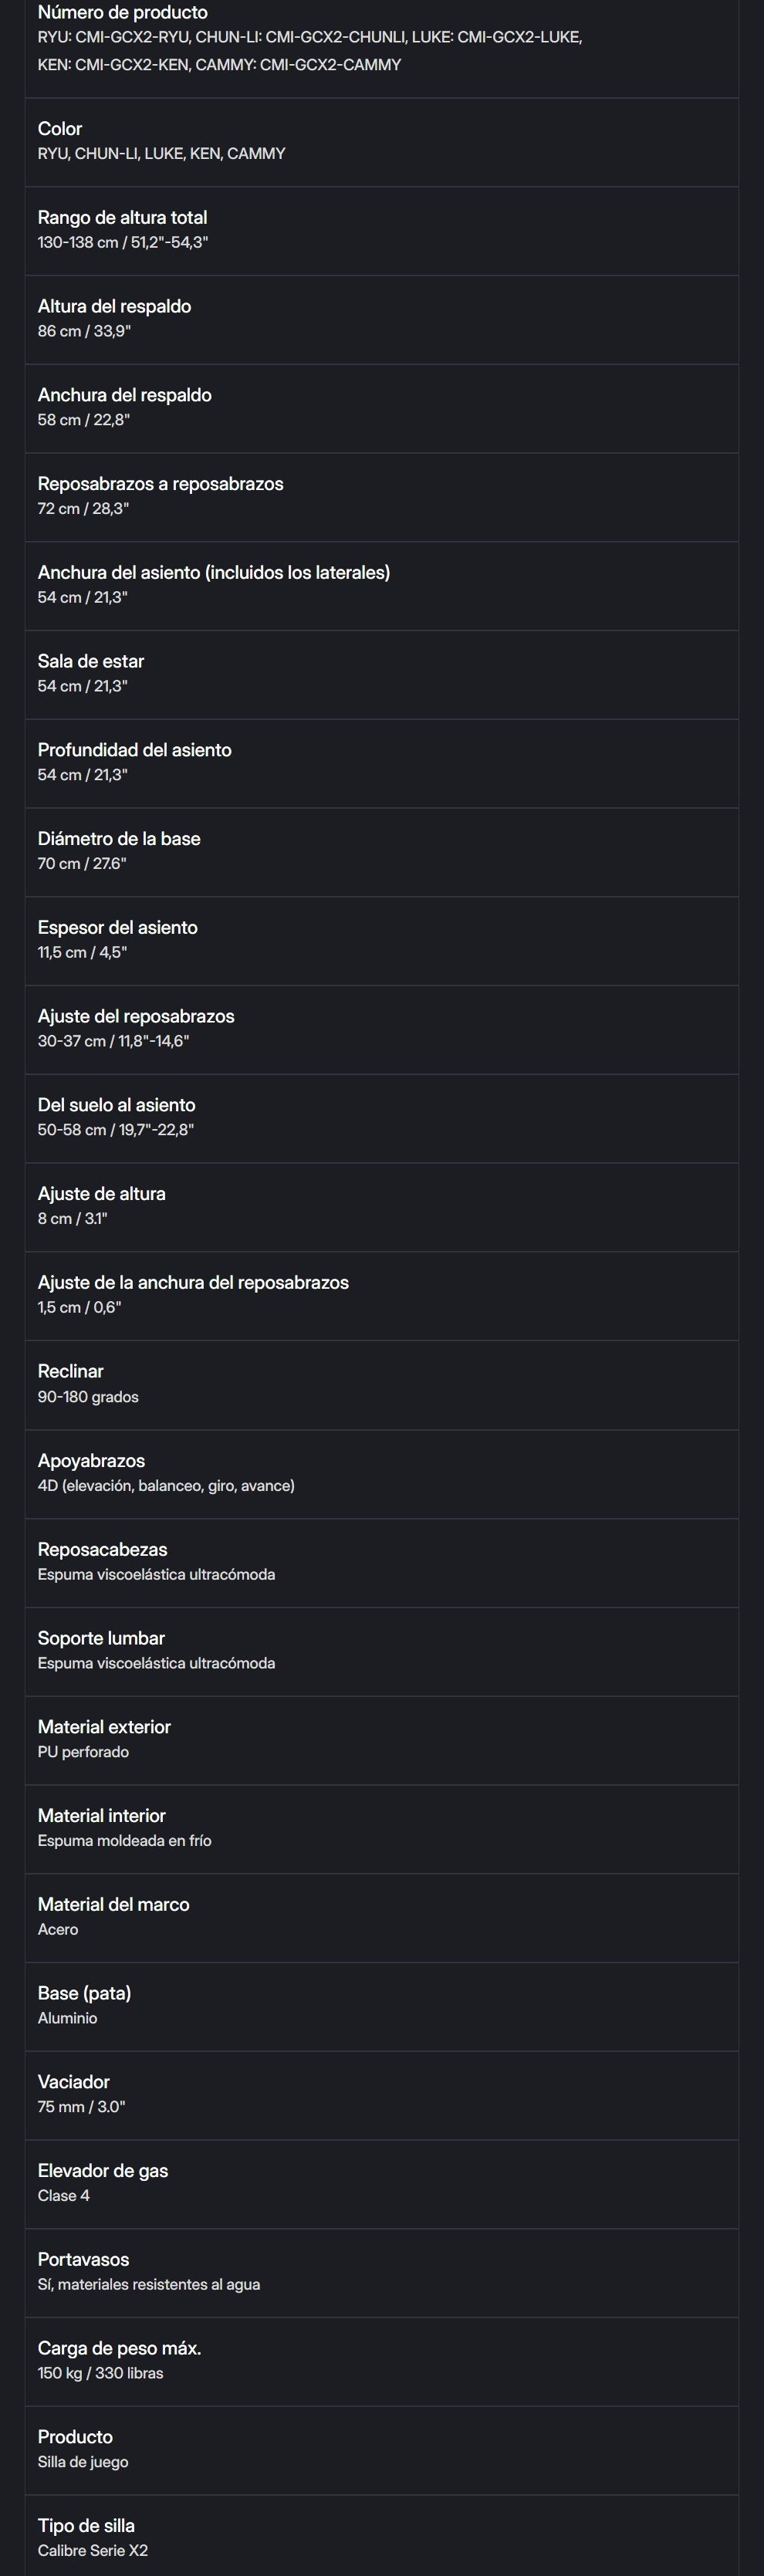This screenshot has width=764, height=2576.
Task: Select the "Tipo de silla" label
Action: point(86,2526)
